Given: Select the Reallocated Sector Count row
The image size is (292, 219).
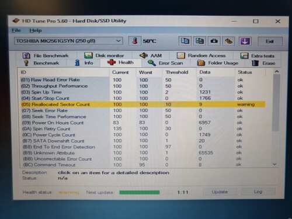Looking at the screenshot, I should click(142, 105).
